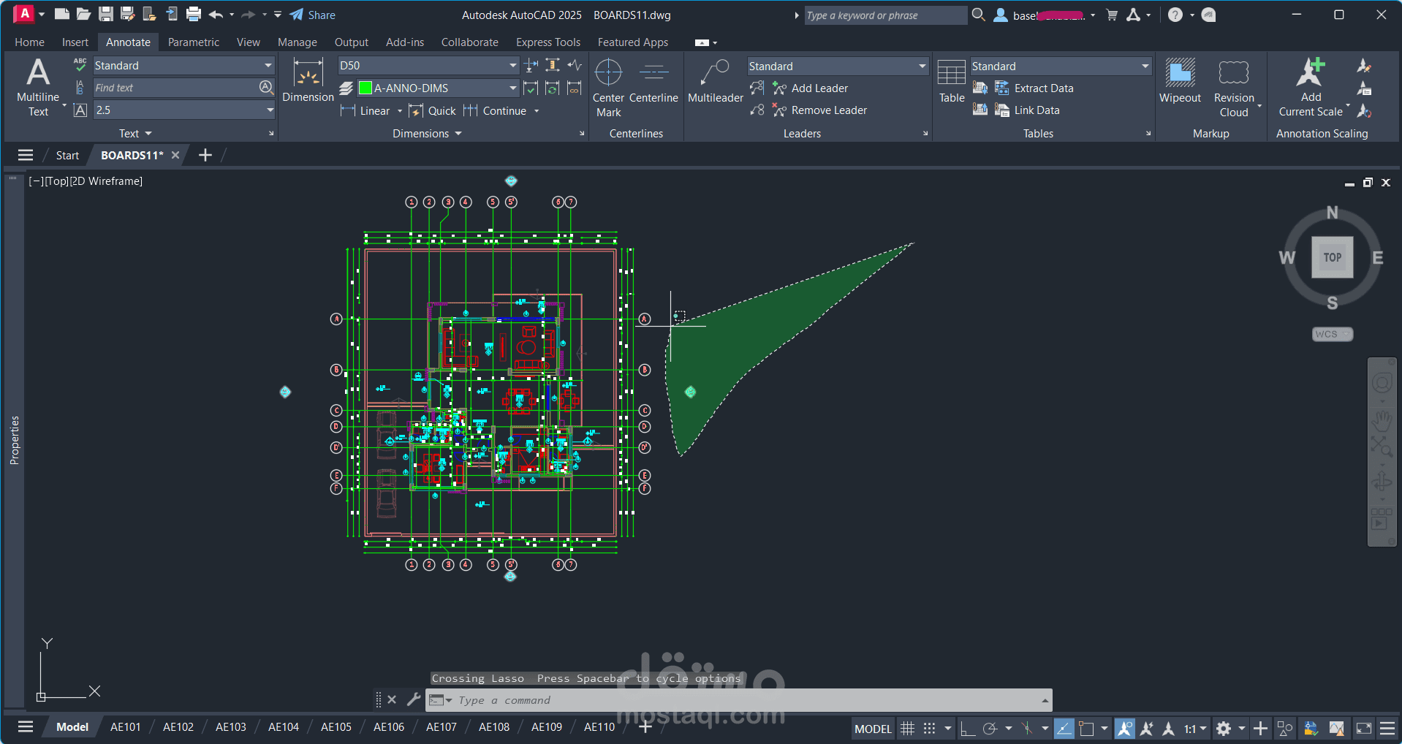Click the Save icon in quick access toolbar

(x=106, y=14)
